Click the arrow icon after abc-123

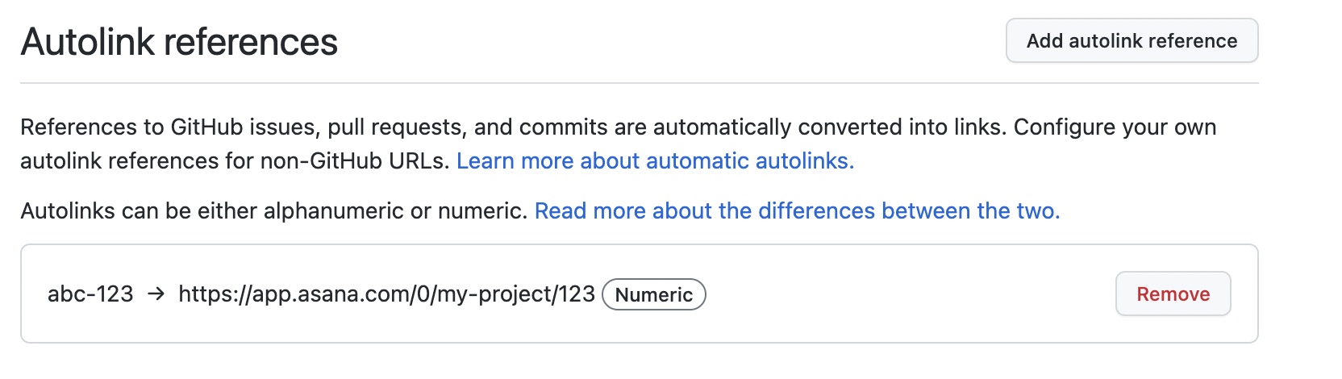coord(156,294)
